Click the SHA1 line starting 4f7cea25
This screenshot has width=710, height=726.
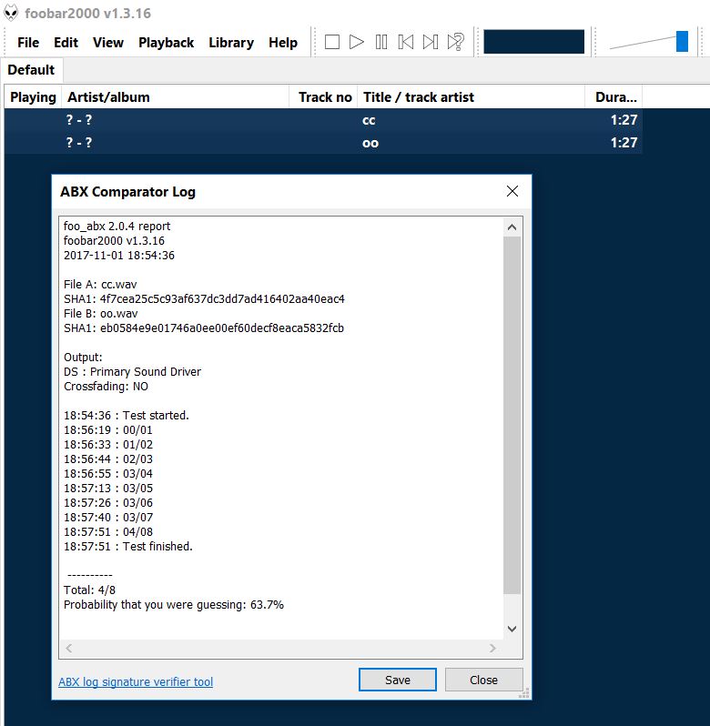204,298
